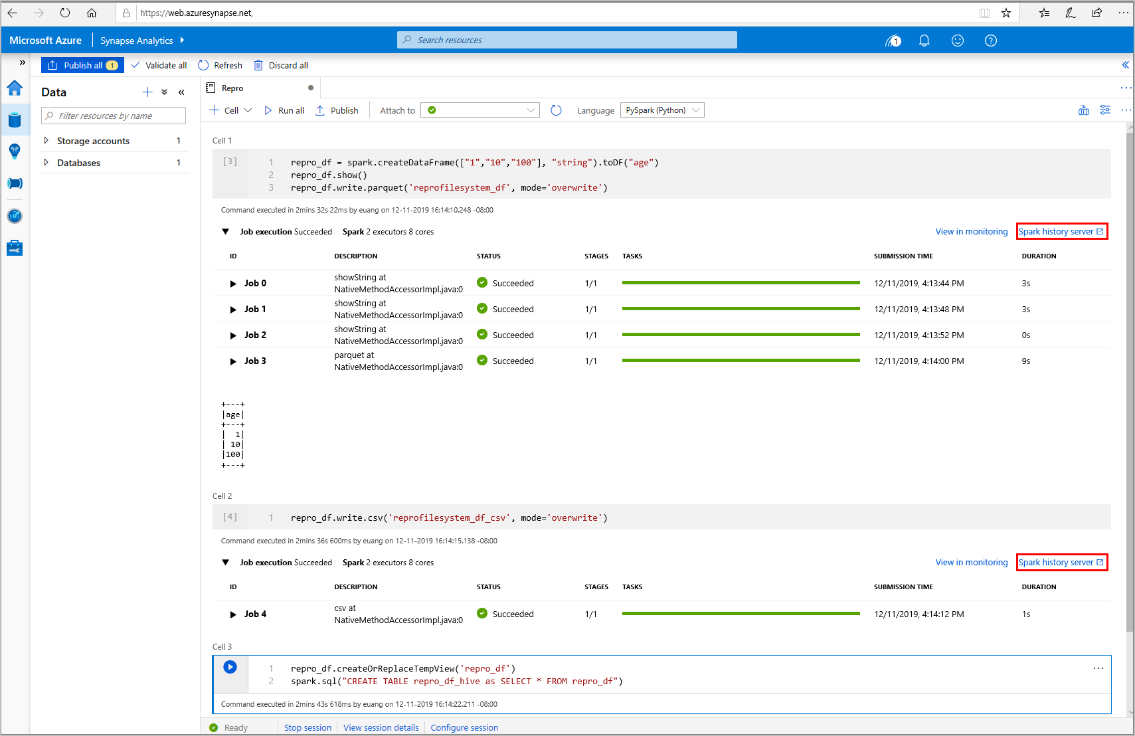Viewport: 1135px width, 736px height.
Task: Open the Manage toolbox icon
Action: coord(15,248)
